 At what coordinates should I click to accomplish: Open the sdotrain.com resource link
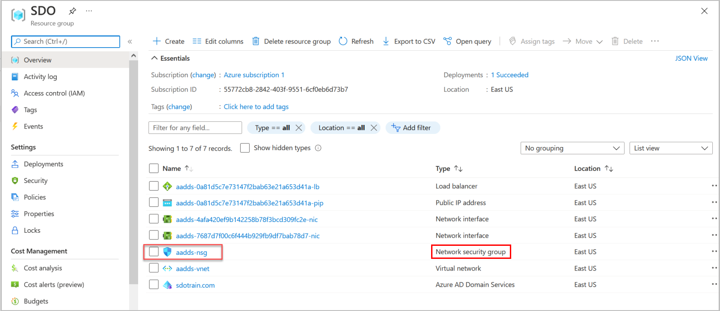pos(195,285)
